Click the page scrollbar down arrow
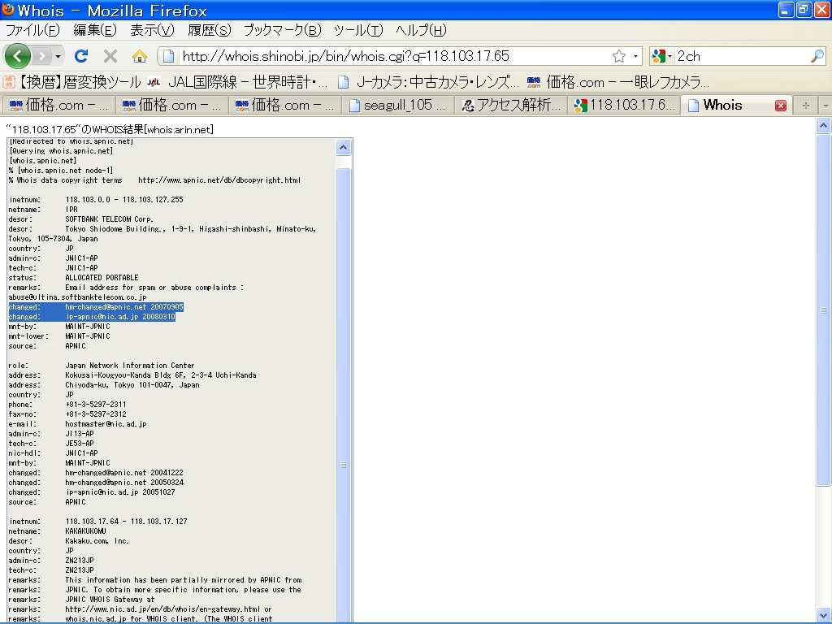Screen dimensions: 832x624 click(x=824, y=615)
